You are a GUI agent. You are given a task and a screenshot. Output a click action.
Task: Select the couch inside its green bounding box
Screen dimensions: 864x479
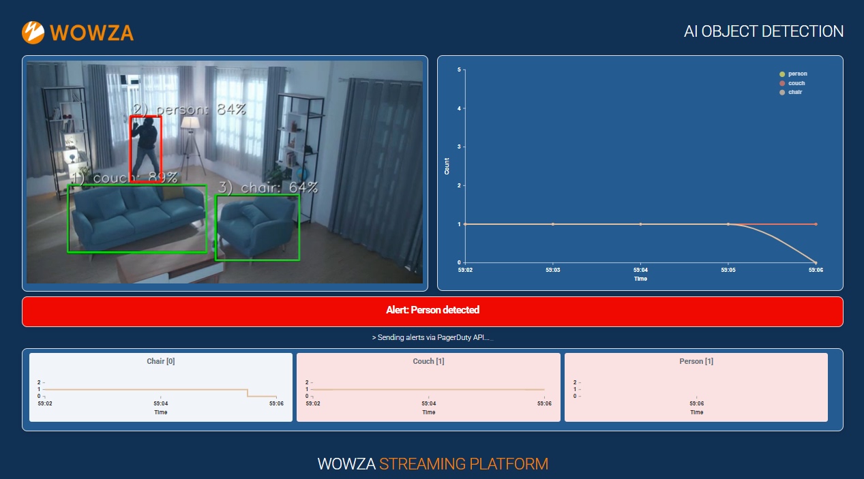click(137, 219)
